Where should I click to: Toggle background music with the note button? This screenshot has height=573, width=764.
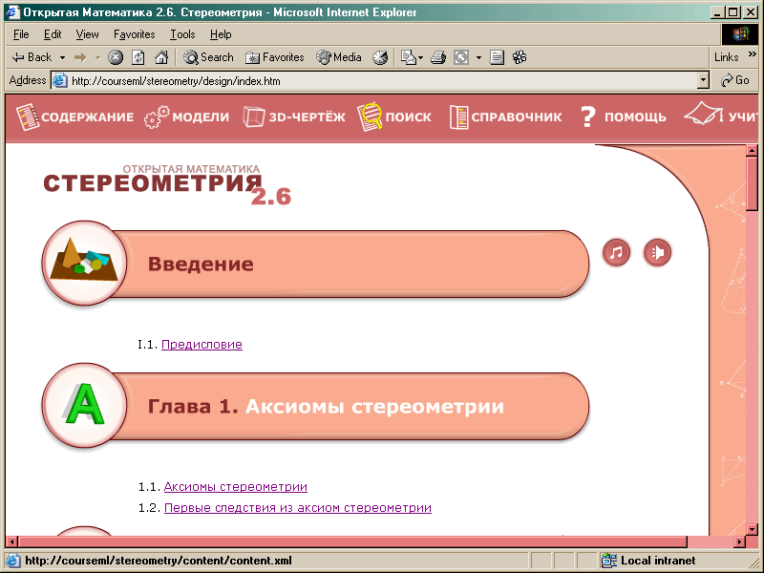tap(616, 252)
